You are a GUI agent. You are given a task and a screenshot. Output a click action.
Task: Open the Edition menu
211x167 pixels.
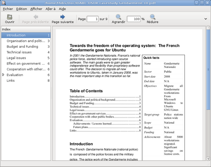point(22,9)
